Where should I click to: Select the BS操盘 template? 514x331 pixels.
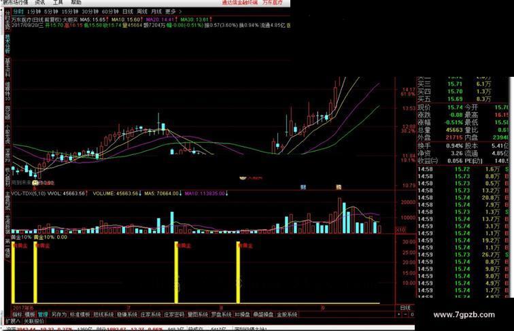point(242,314)
